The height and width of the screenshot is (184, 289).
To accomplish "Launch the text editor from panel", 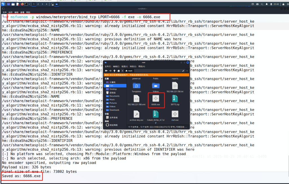I will tap(18, 4).
